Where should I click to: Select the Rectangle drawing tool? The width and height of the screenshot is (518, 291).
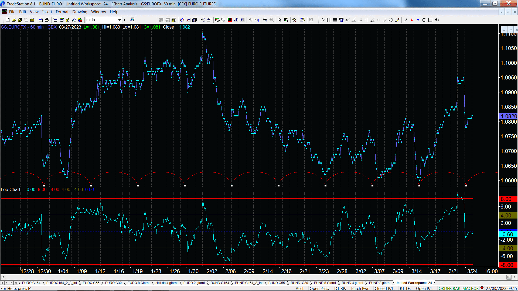pyautogui.click(x=430, y=20)
